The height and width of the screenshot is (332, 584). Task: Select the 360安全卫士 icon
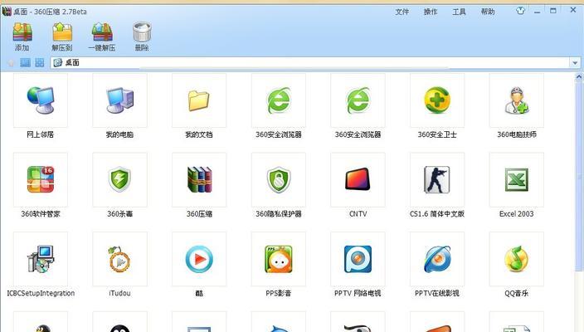pyautogui.click(x=437, y=100)
